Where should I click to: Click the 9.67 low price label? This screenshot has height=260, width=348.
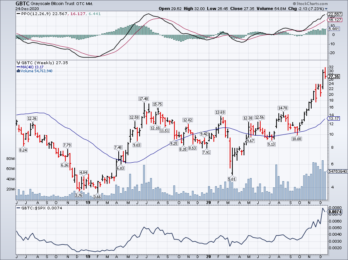pos(250,141)
